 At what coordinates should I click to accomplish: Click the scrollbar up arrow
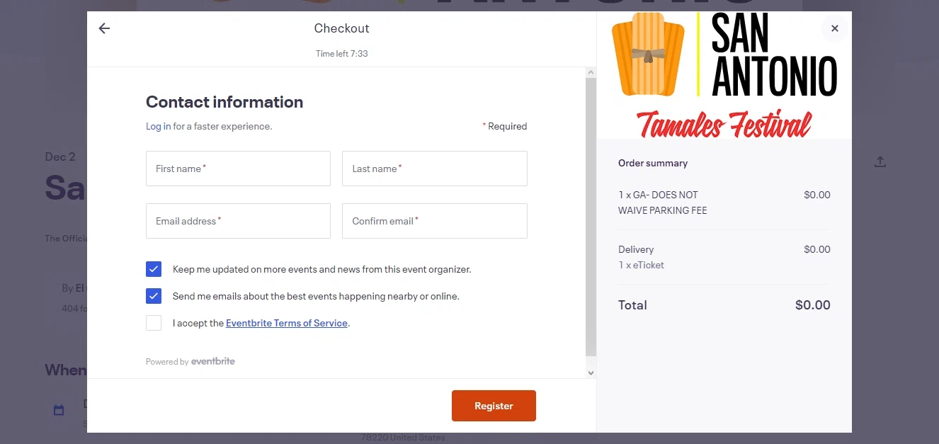[591, 72]
